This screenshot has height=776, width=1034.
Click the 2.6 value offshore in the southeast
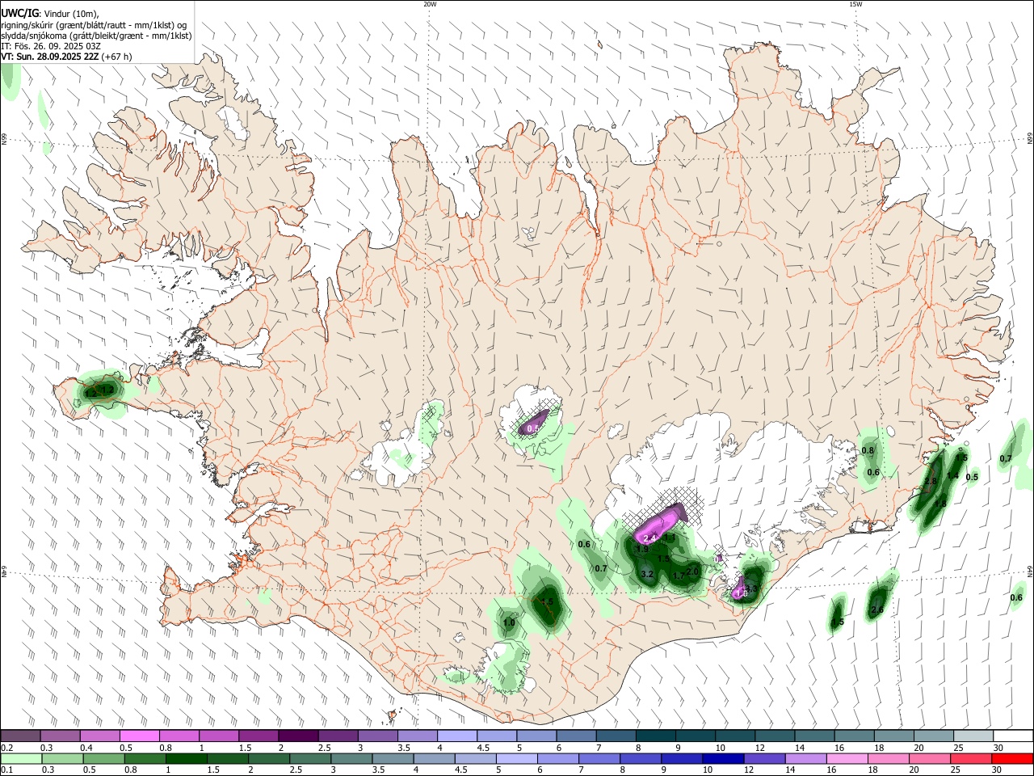tap(878, 610)
